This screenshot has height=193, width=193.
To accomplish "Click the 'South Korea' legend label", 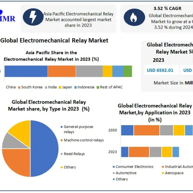I will (x=32, y=87).
